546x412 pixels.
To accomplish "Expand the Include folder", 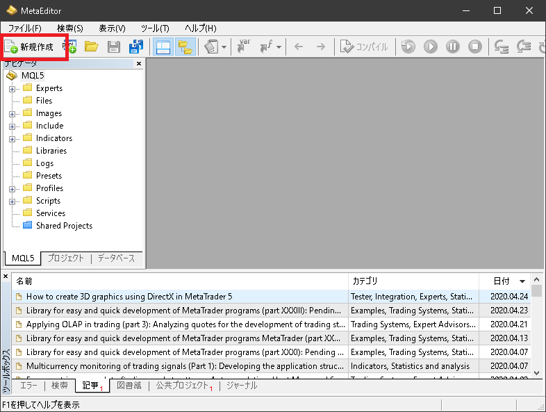I will coord(13,126).
